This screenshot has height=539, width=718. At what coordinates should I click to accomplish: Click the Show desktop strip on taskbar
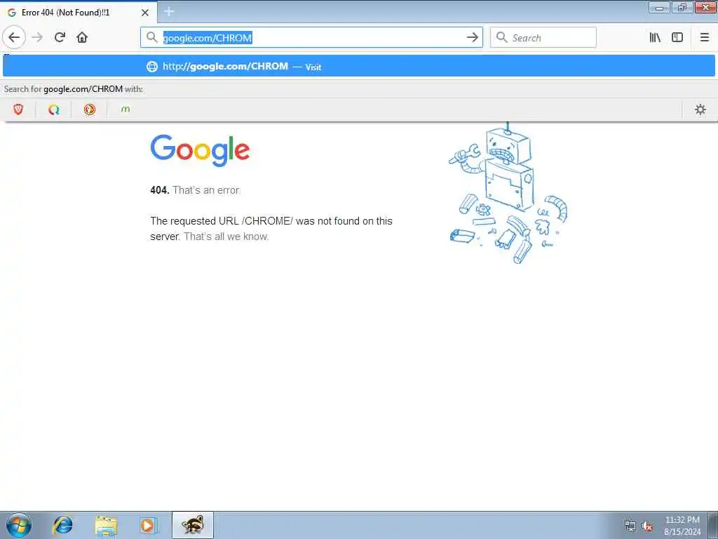[713, 525]
